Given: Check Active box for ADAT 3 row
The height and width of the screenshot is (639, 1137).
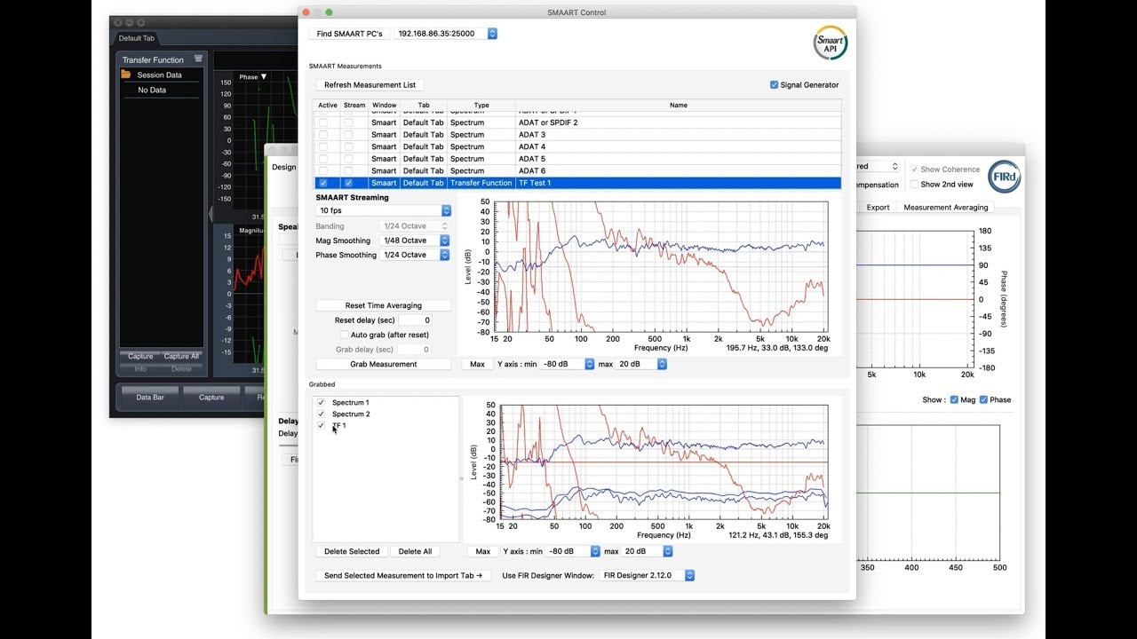Looking at the screenshot, I should pyautogui.click(x=323, y=135).
